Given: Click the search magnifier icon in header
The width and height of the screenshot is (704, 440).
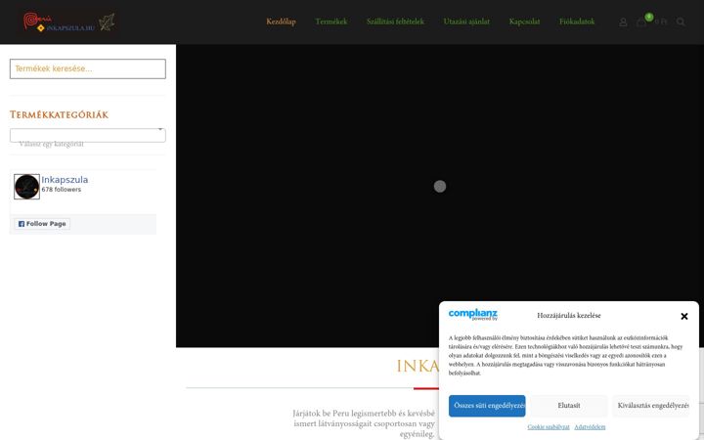Looking at the screenshot, I should (681, 22).
